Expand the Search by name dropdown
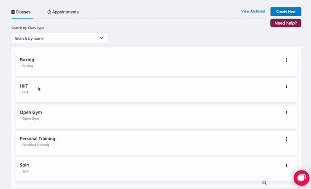The width and height of the screenshot is (311, 189). coord(59,38)
